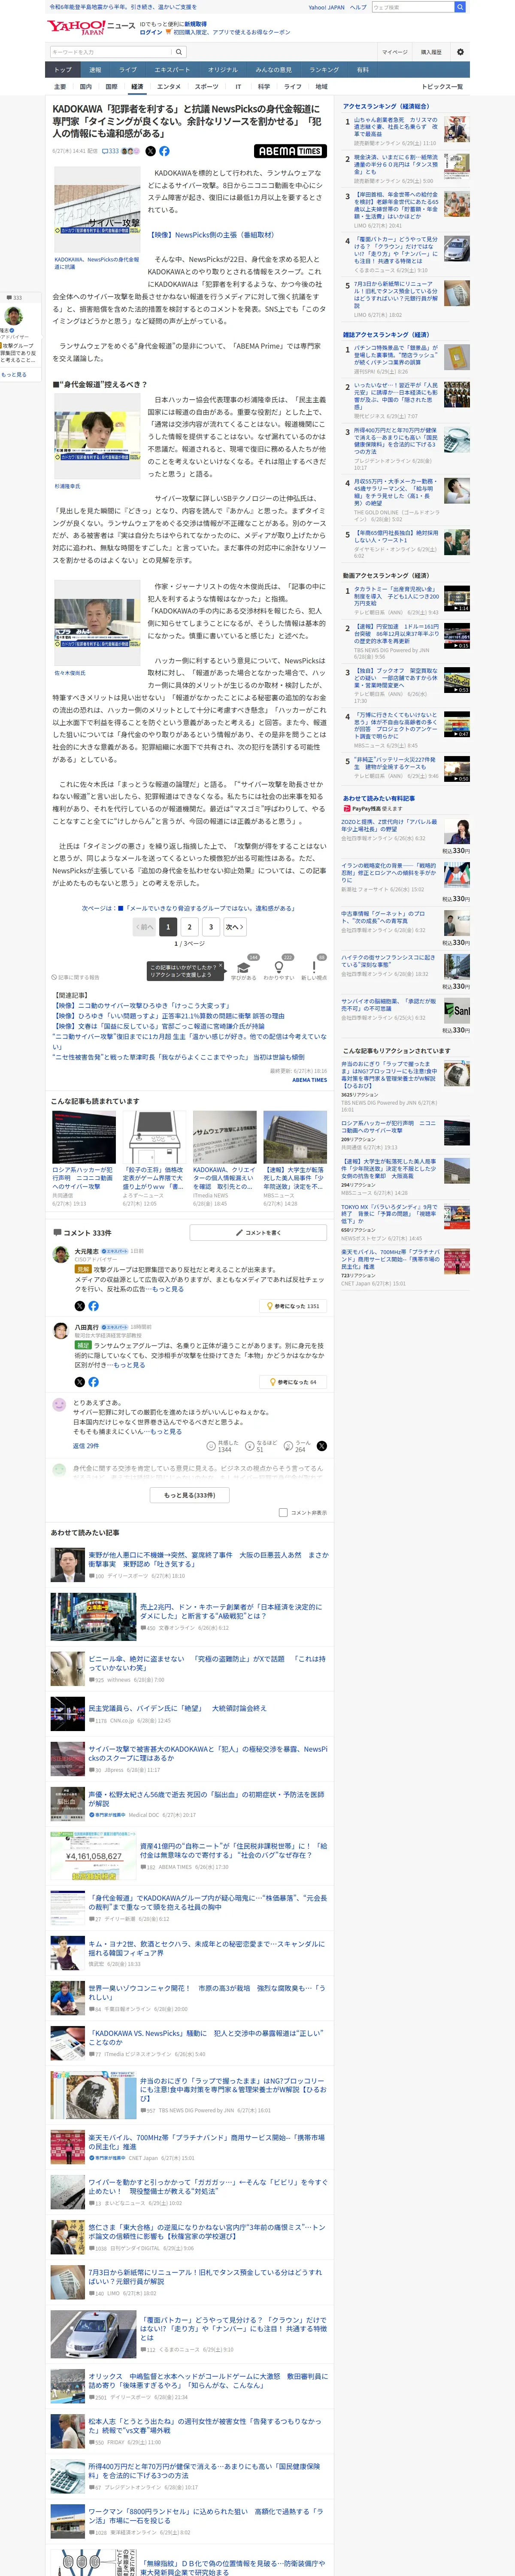This screenshot has width=515, height=2576.
Task: Open the トップ navigation tab
Action: [x=63, y=70]
